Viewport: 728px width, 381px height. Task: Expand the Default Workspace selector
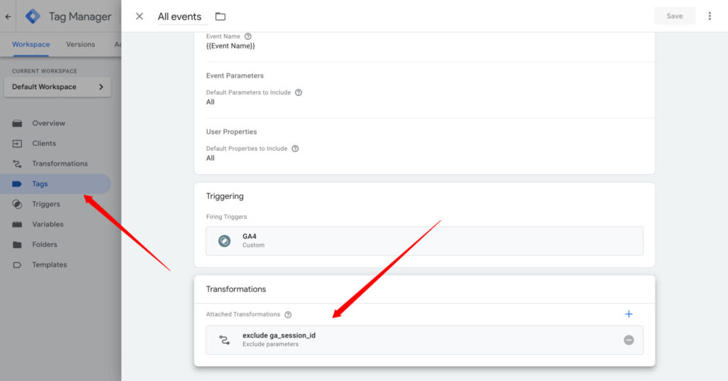(x=57, y=87)
